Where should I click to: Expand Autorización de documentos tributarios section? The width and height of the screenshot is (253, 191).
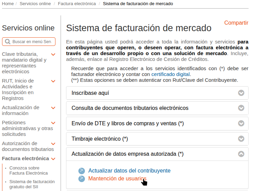(53, 144)
